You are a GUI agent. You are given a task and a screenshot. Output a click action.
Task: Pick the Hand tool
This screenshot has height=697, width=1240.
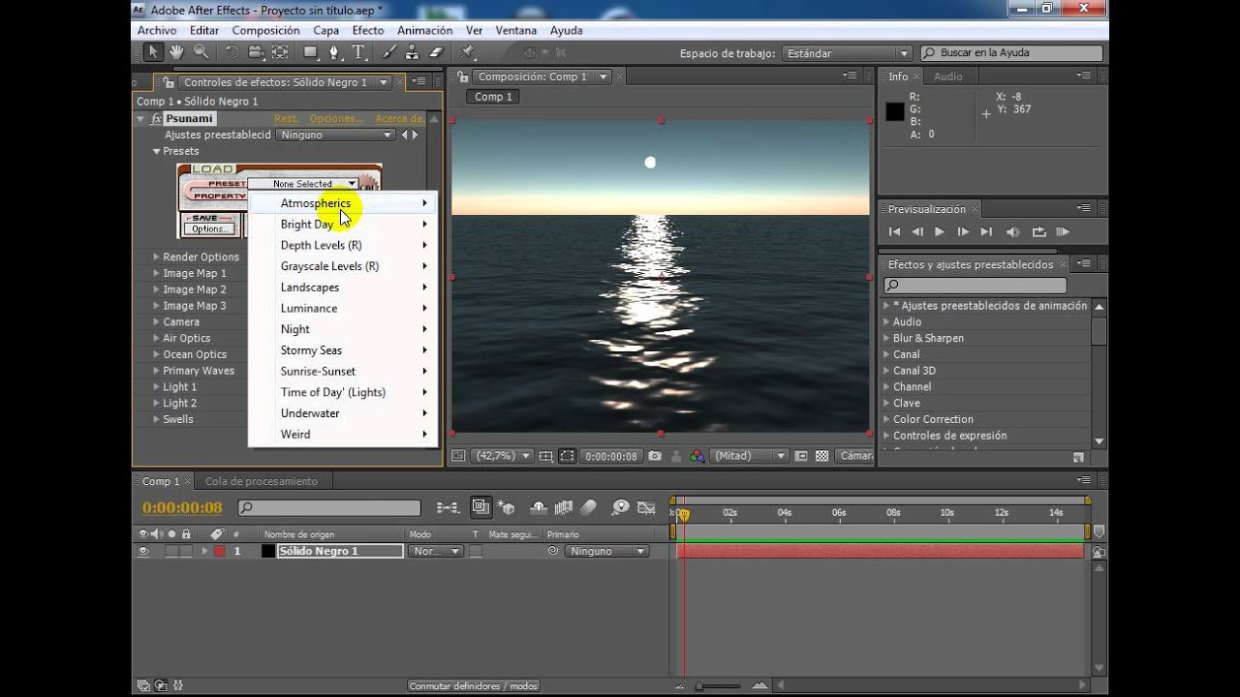(x=177, y=52)
